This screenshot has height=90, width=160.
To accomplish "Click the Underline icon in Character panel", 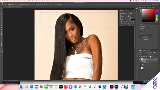I will click(x=132, y=21).
